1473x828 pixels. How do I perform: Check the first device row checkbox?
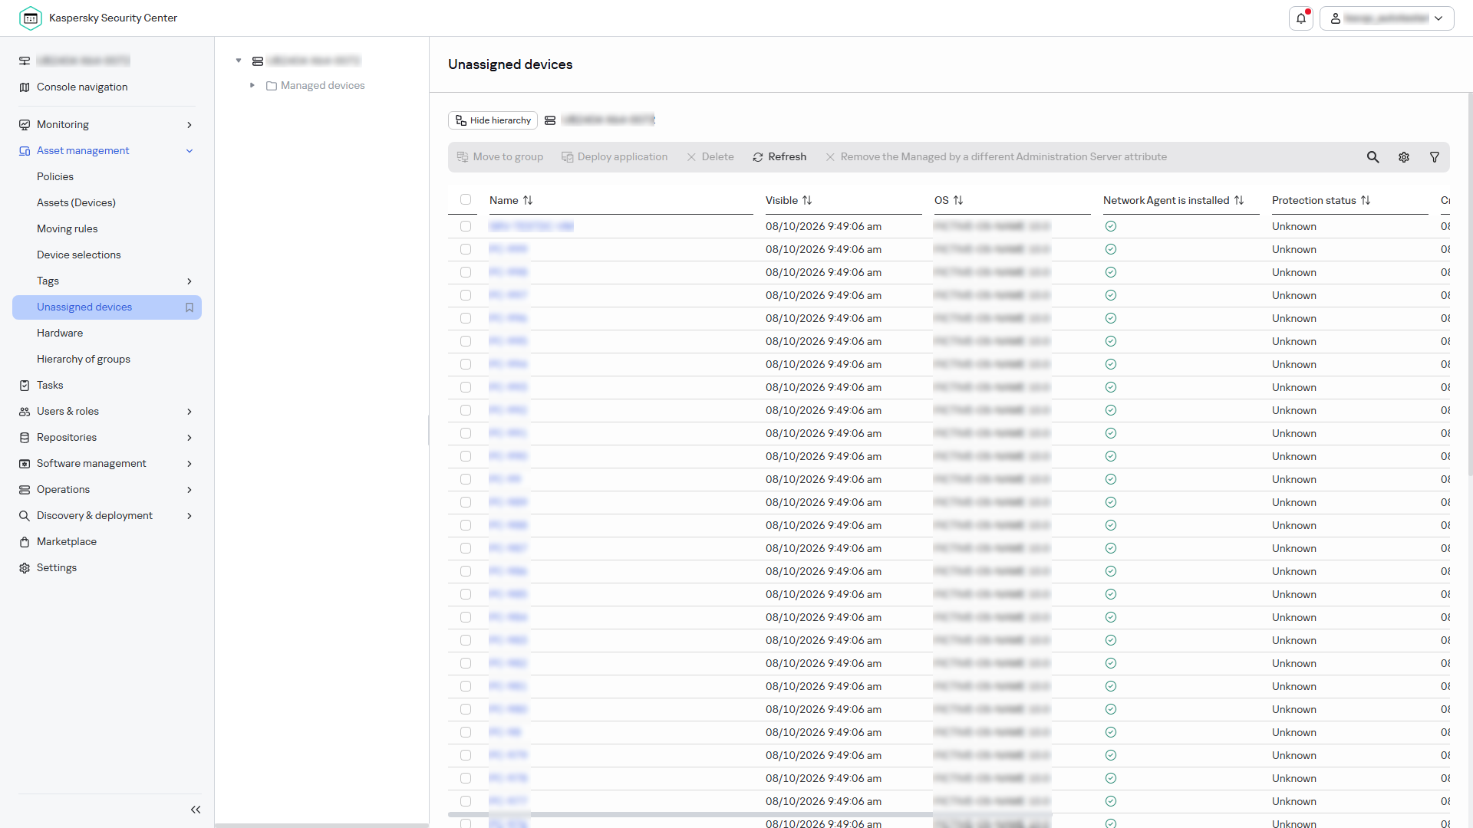pyautogui.click(x=466, y=226)
